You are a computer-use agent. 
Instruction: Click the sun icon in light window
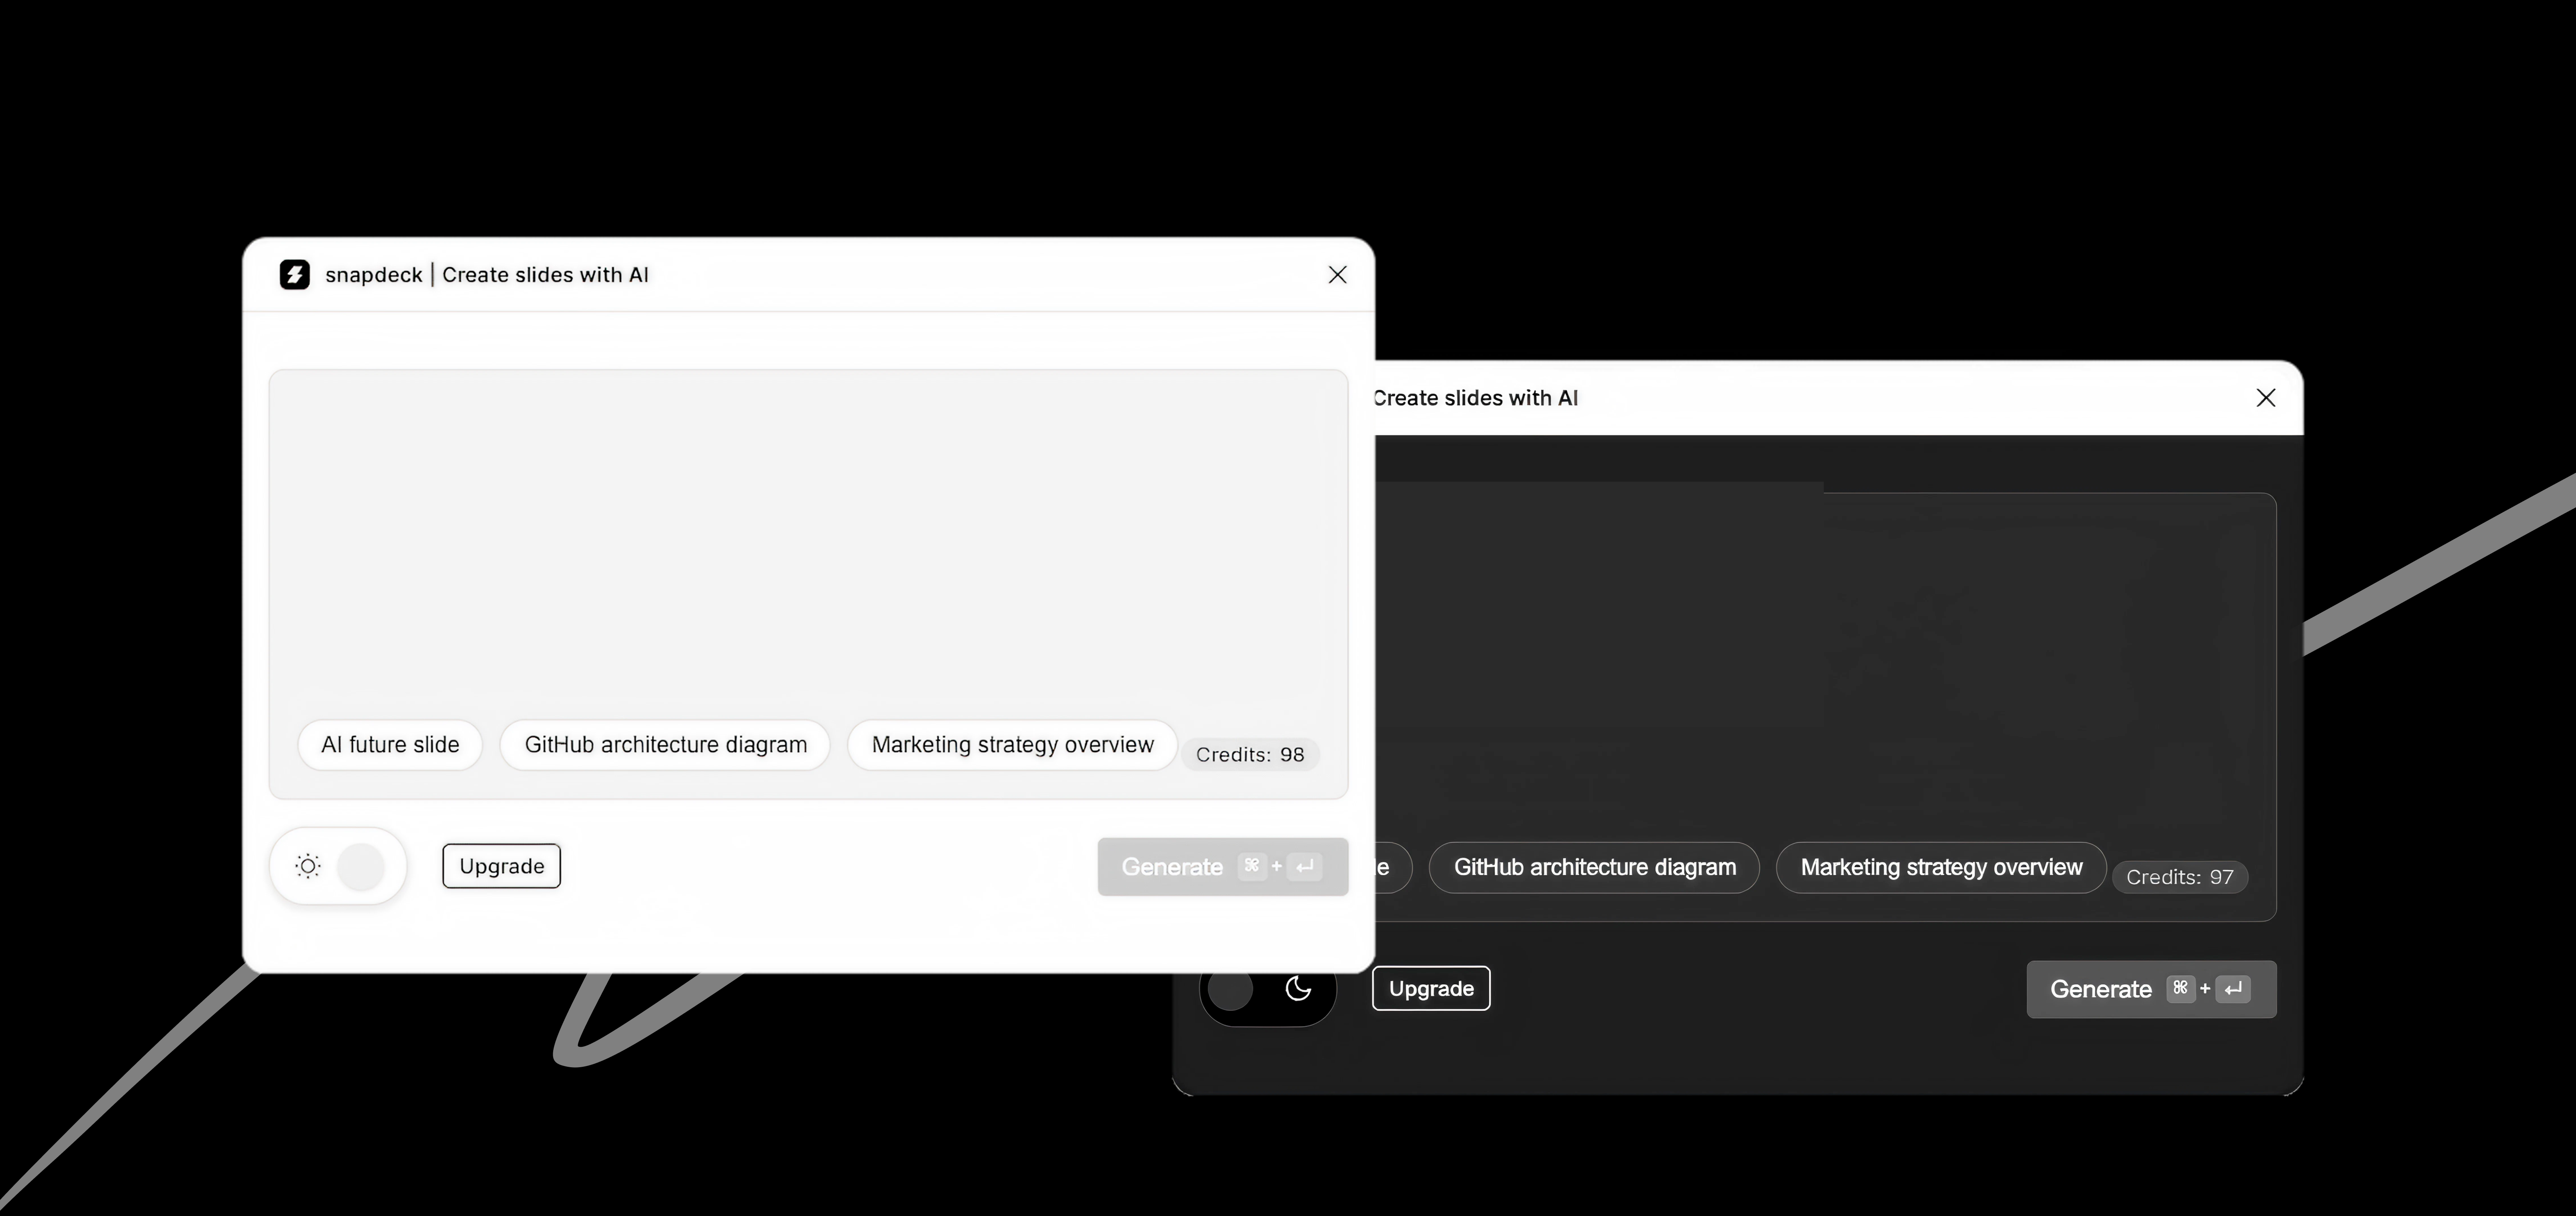point(308,866)
